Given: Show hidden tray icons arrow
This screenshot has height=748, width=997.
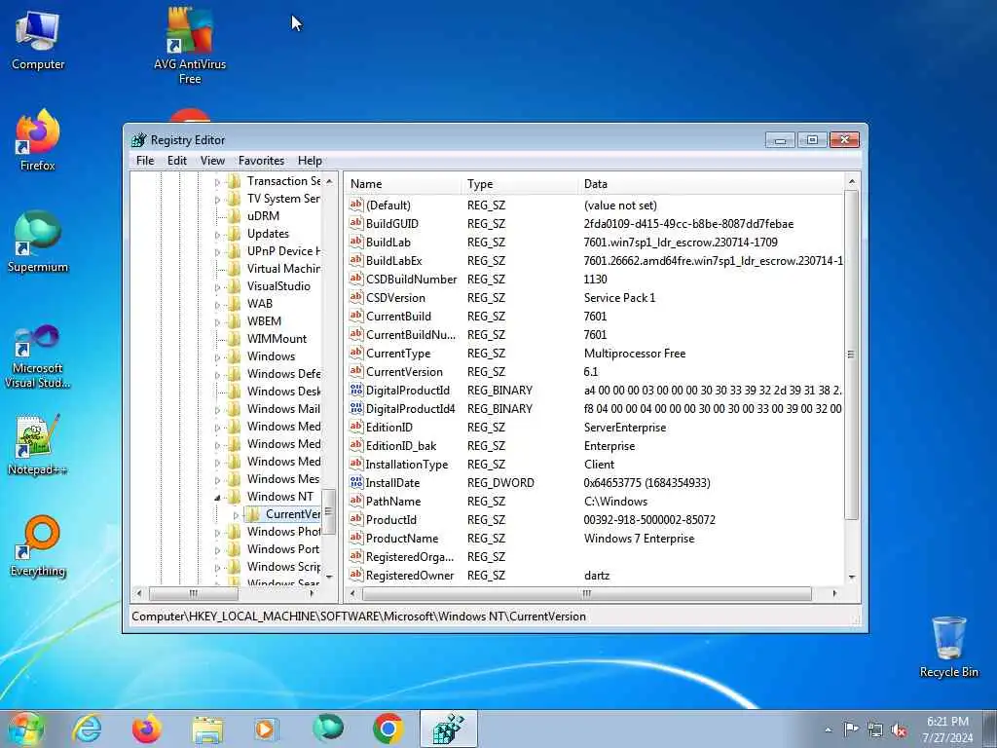Looking at the screenshot, I should (x=828, y=729).
